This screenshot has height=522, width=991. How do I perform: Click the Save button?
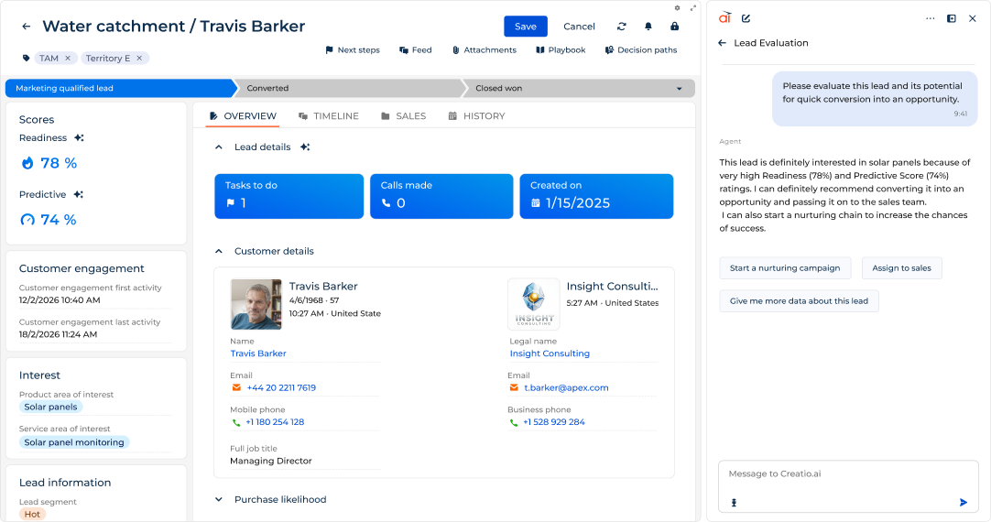[525, 27]
